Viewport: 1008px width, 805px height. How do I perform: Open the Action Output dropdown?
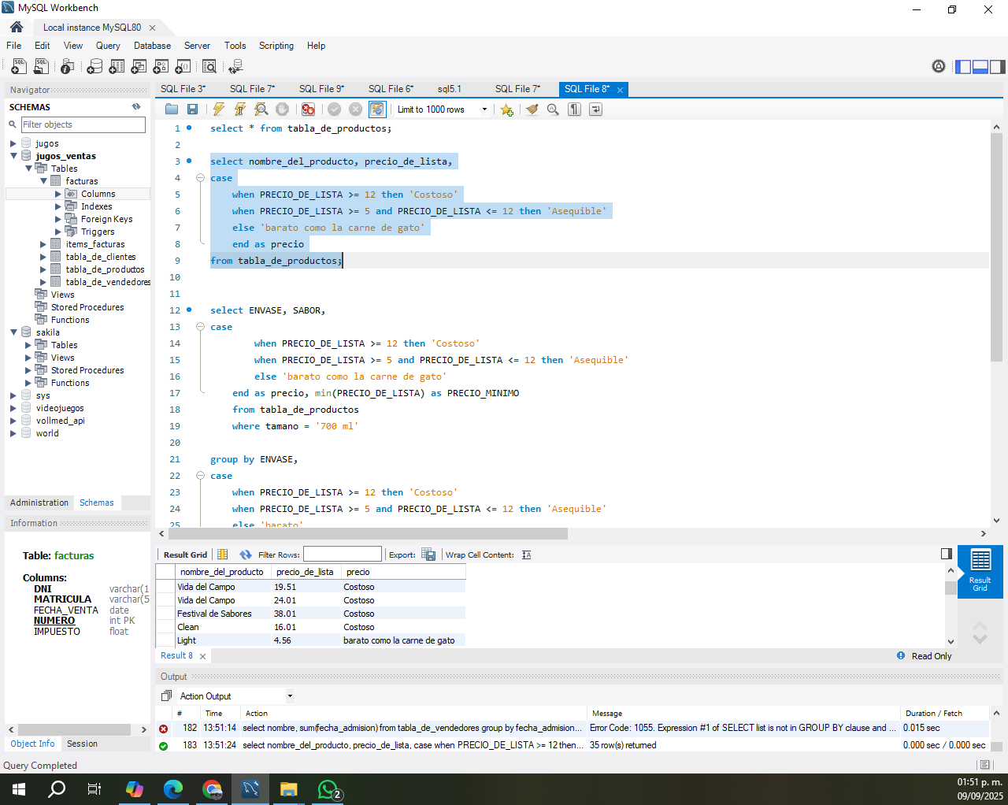235,696
